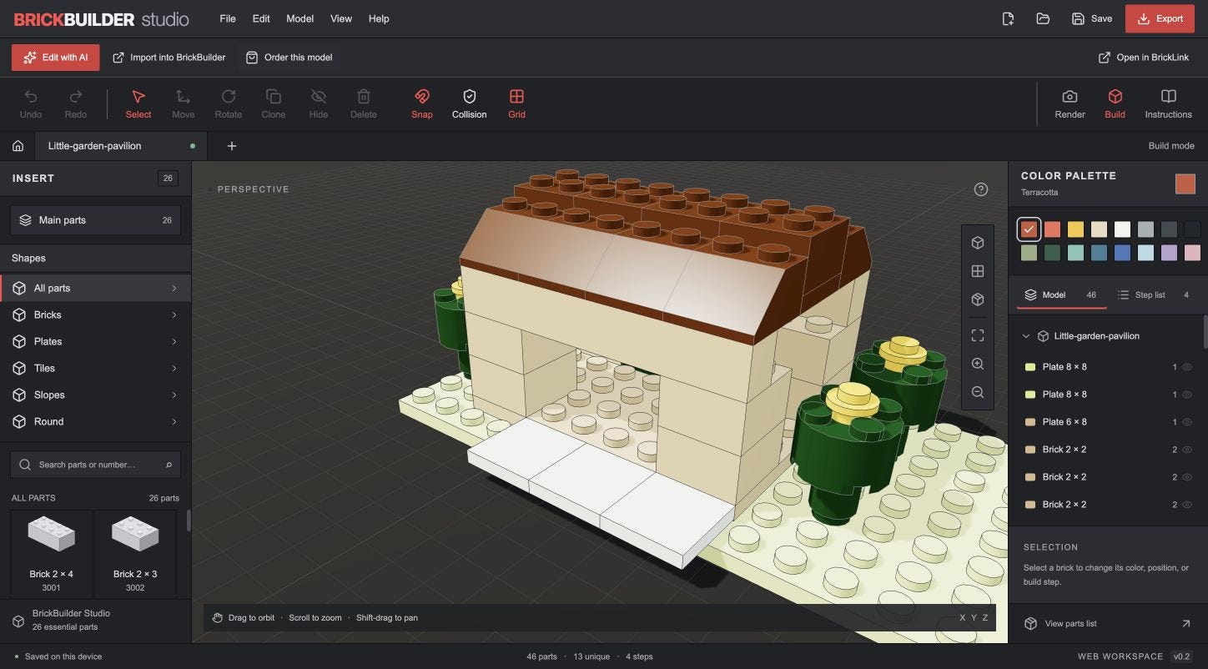Click the fit-to-frame viewport icon
Viewport: 1208px width, 669px height.
tap(978, 335)
